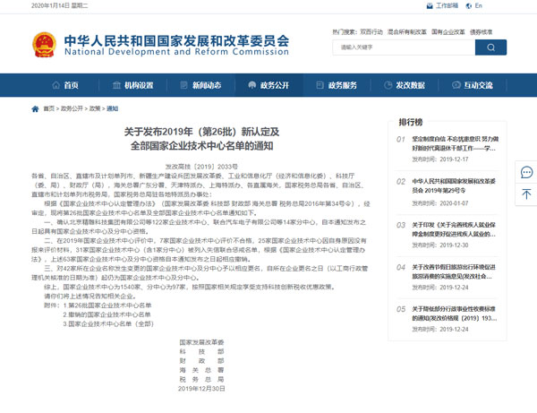Open the chat bubble floating icon
This screenshot has width=537, height=413.
pyautogui.click(x=526, y=172)
